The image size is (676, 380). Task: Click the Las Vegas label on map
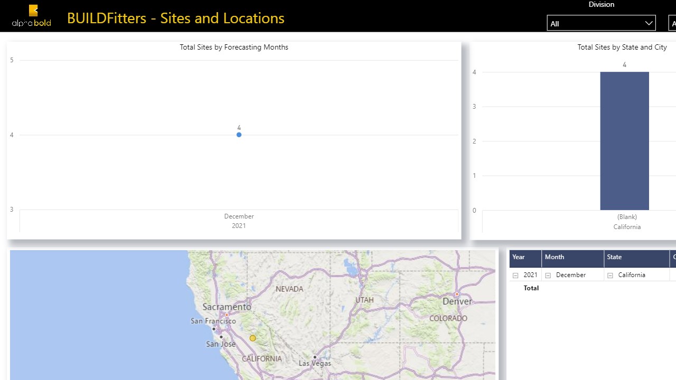pyautogui.click(x=315, y=363)
